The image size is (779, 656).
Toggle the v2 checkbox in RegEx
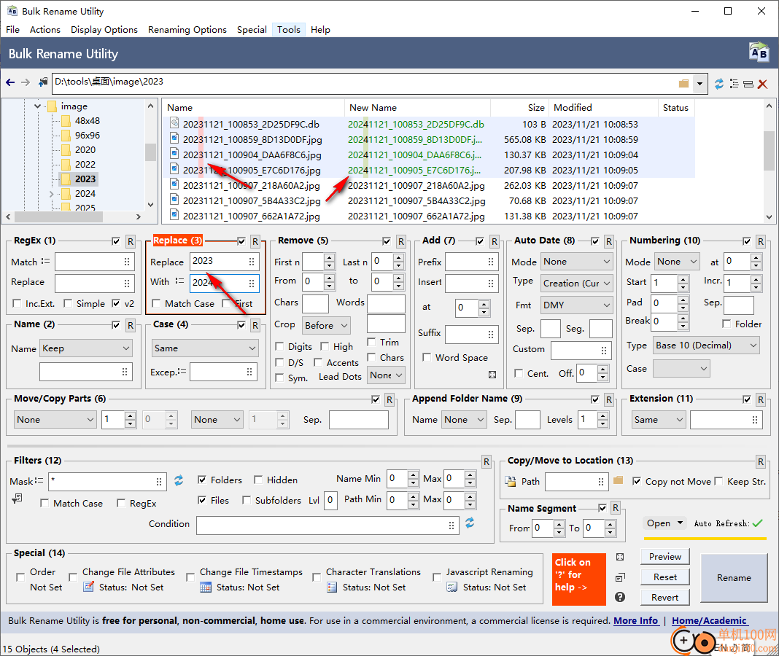[x=116, y=303]
